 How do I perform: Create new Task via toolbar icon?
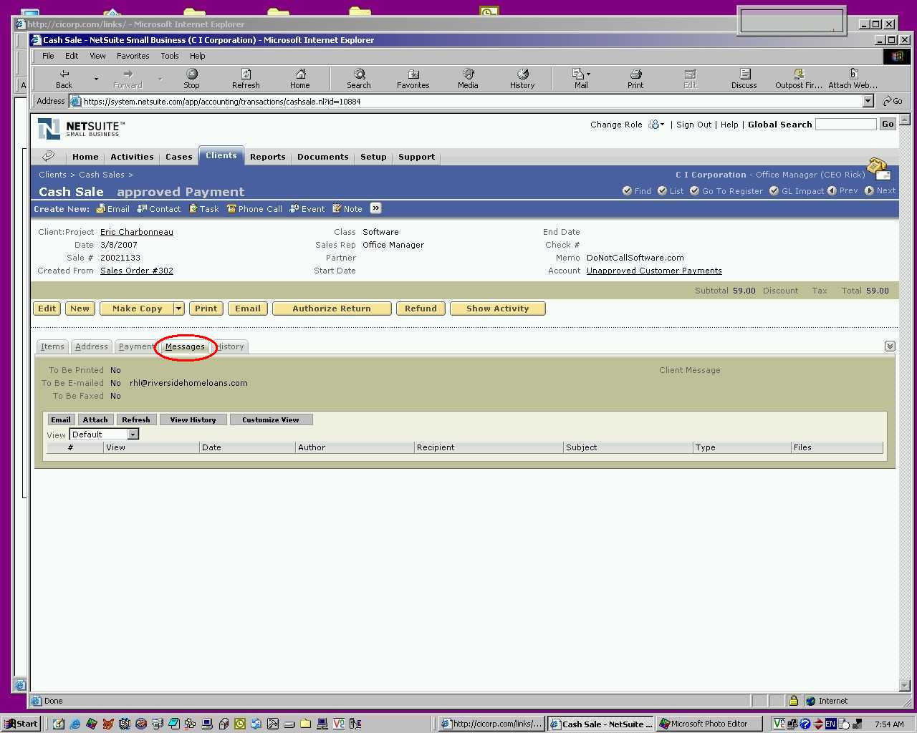point(193,209)
